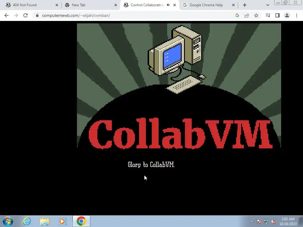Open the Action Center flag icon
The width and height of the screenshot is (303, 227).
coord(259,222)
